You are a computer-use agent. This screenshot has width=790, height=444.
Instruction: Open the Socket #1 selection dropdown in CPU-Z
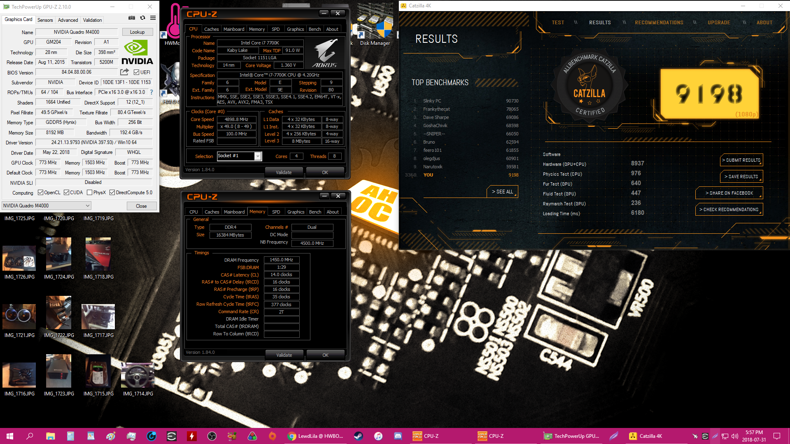[x=239, y=156]
